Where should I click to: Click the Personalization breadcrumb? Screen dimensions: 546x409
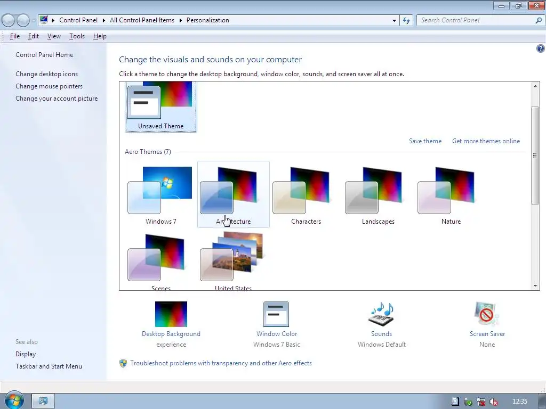click(x=207, y=20)
